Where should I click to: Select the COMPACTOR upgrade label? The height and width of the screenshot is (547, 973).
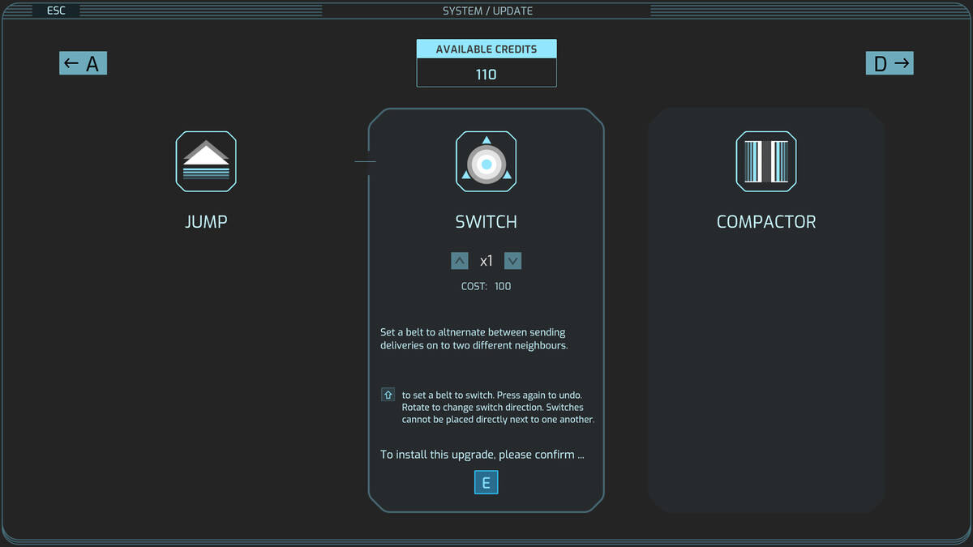766,221
